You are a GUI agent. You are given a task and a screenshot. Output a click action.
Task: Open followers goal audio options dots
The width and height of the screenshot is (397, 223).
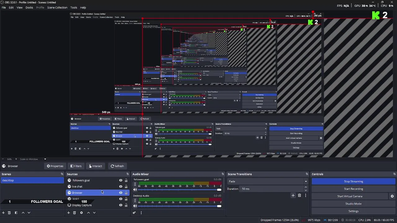135,184
